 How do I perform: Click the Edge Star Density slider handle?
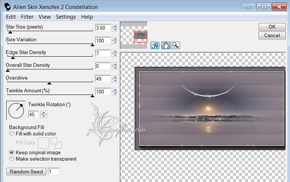pos(13,58)
